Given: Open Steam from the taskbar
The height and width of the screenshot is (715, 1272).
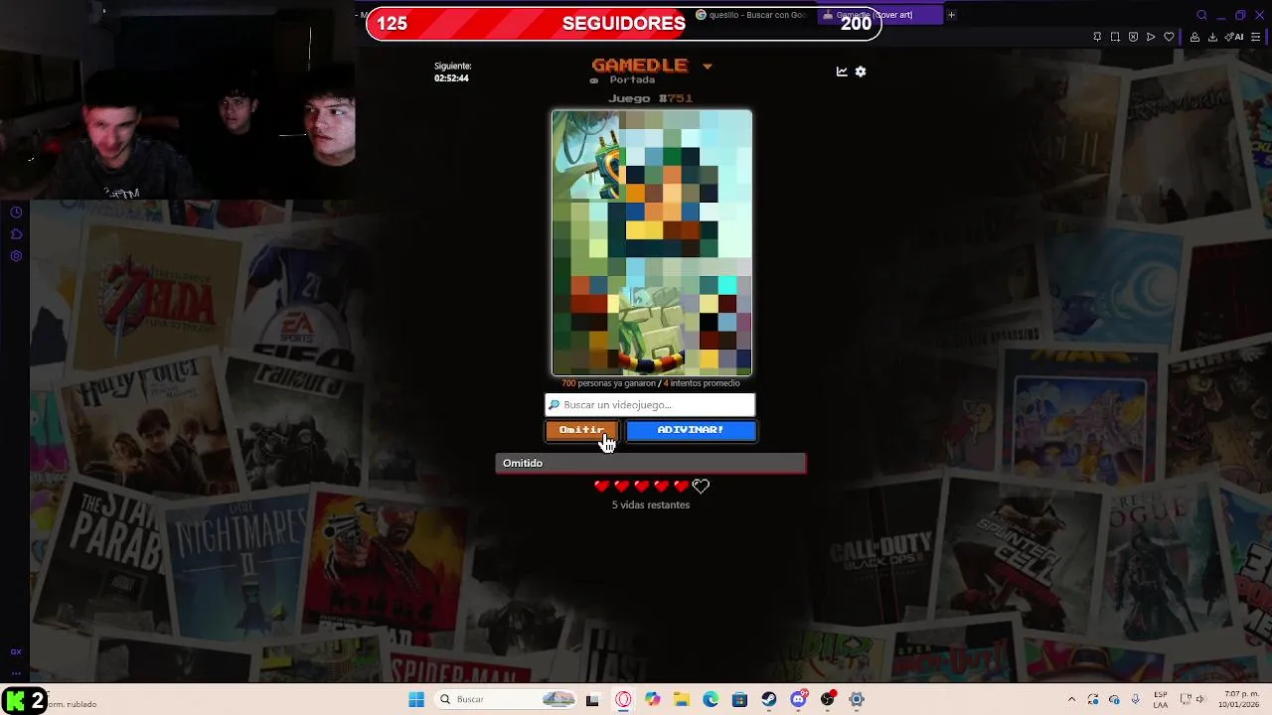Looking at the screenshot, I should 769,699.
